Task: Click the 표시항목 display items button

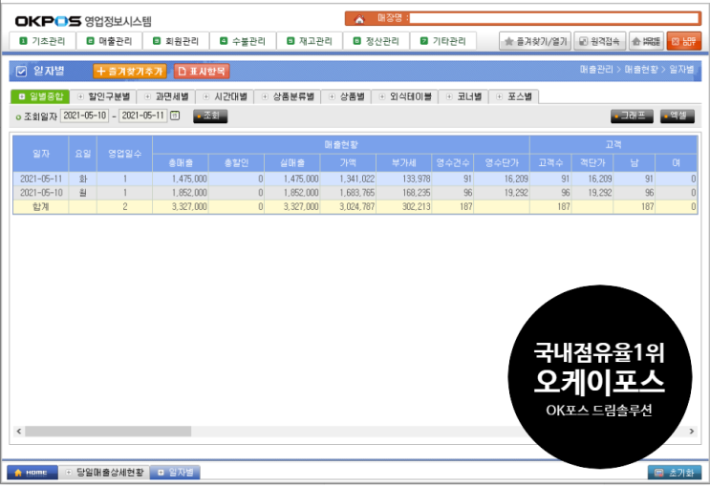Action: [202, 71]
